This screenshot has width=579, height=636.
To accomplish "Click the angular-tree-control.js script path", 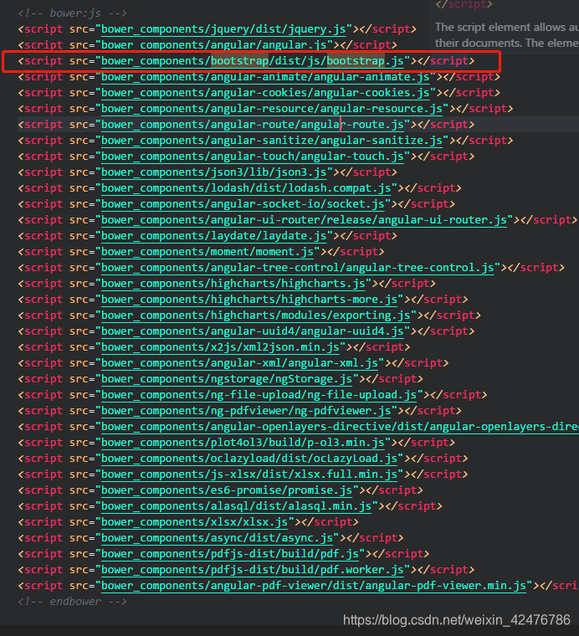I will (298, 268).
